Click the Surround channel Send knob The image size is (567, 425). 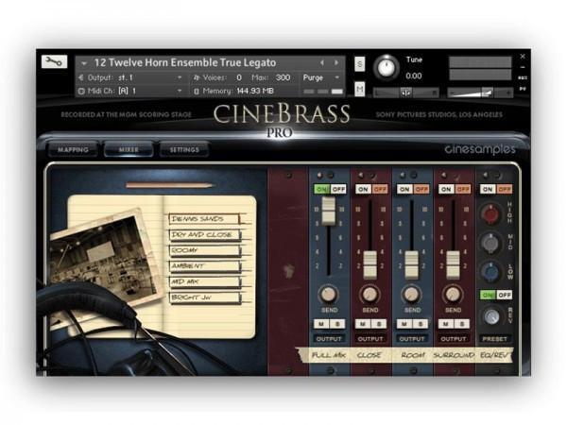click(x=453, y=294)
